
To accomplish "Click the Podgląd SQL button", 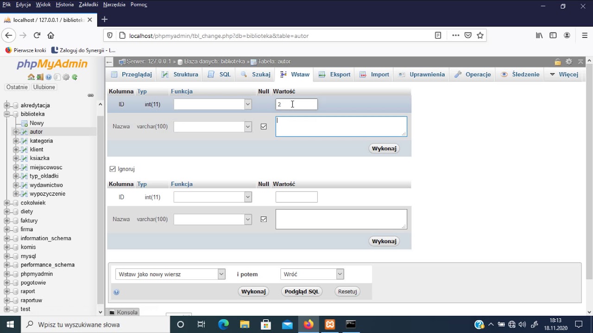I will pyautogui.click(x=302, y=291).
